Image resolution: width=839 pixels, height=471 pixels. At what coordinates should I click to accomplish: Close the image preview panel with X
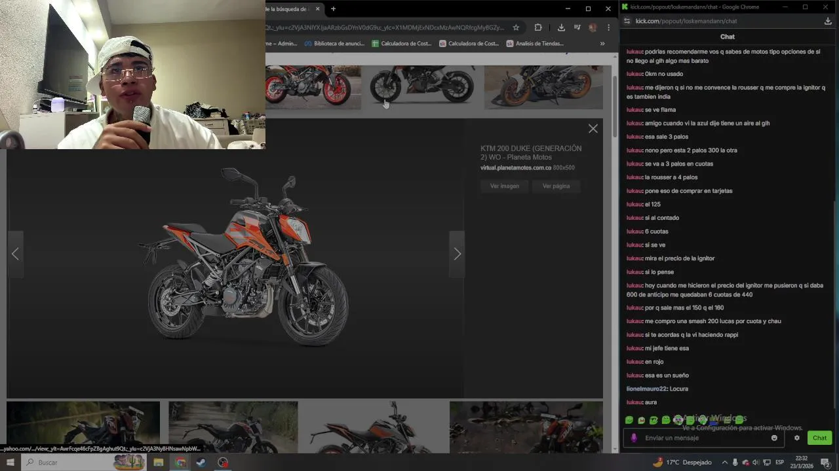tap(593, 129)
